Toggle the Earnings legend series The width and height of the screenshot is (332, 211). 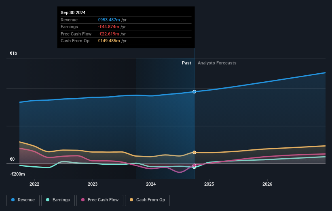58,200
